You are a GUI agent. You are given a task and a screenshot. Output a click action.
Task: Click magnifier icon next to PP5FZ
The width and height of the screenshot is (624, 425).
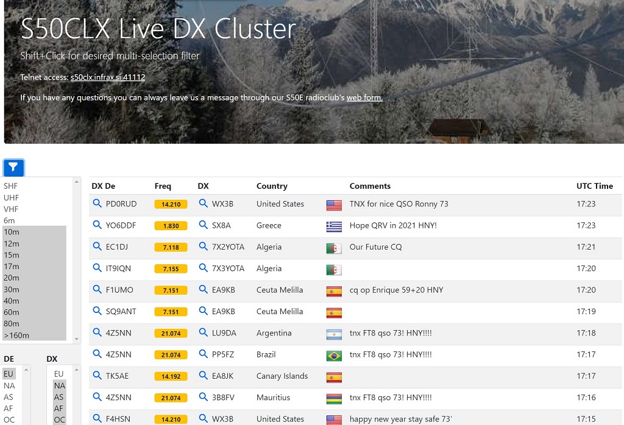[204, 354]
